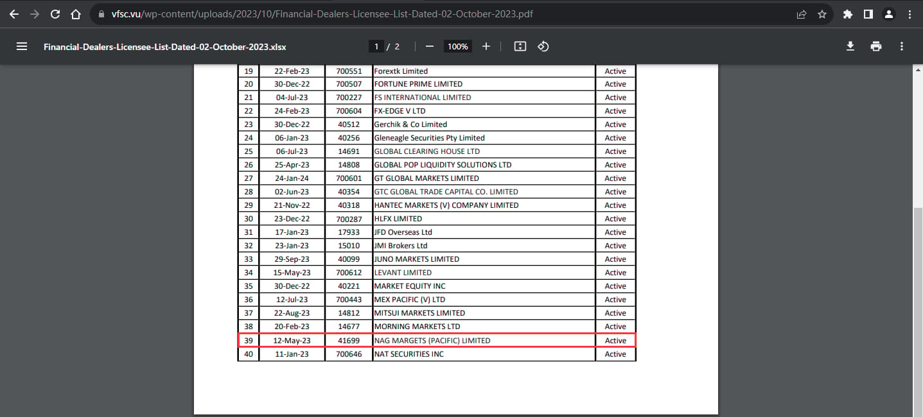The image size is (923, 417).
Task: Click the date 12-May-23
Action: (x=292, y=341)
